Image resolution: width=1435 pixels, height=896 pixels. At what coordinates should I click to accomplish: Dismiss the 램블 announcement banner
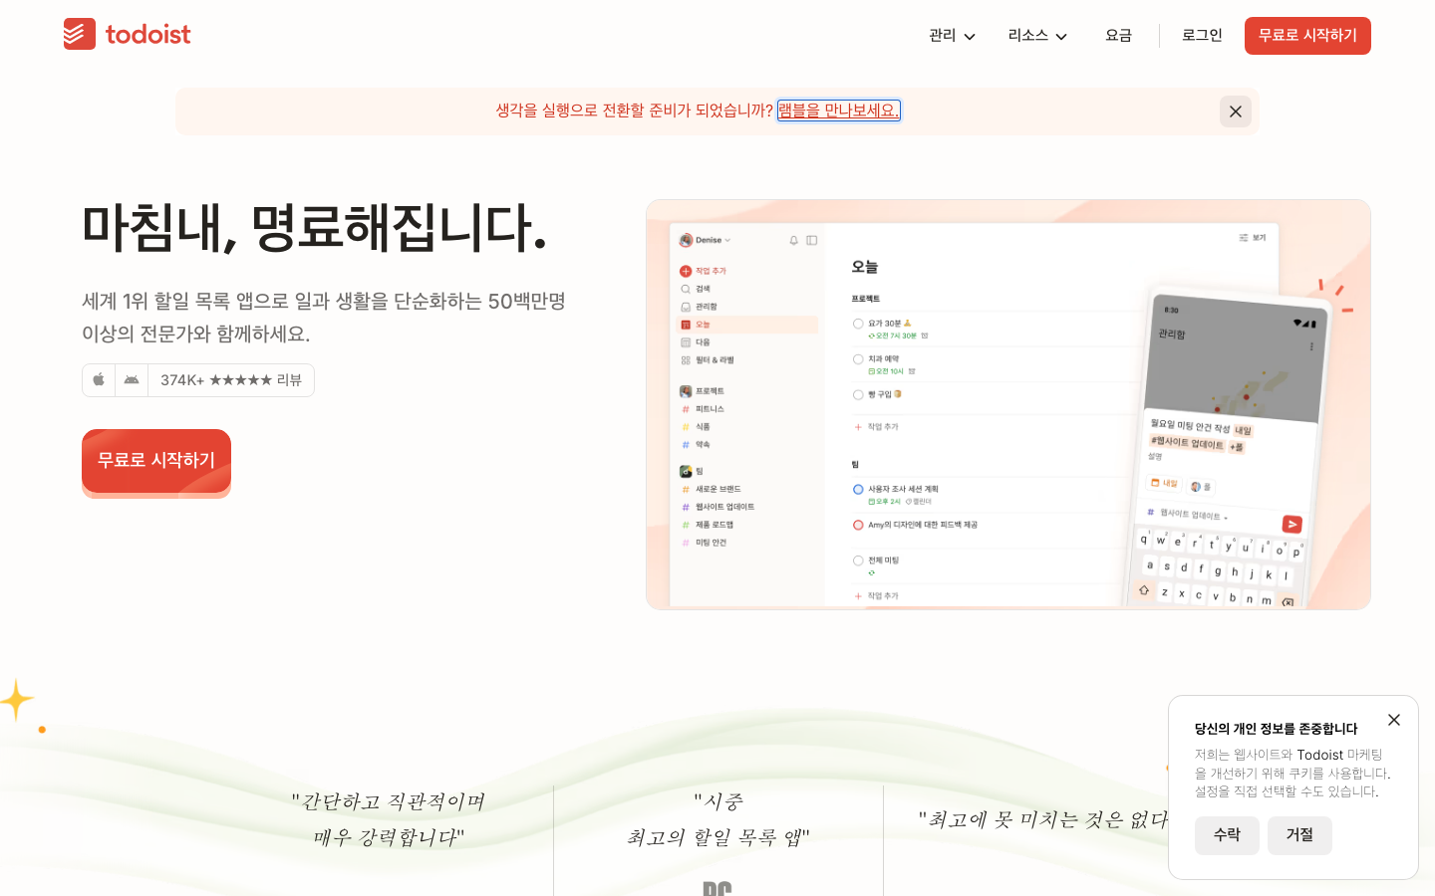click(1236, 112)
